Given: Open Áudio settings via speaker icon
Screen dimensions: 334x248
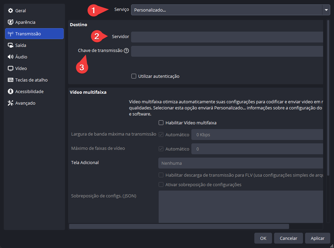Looking at the screenshot, I should (x=10, y=57).
